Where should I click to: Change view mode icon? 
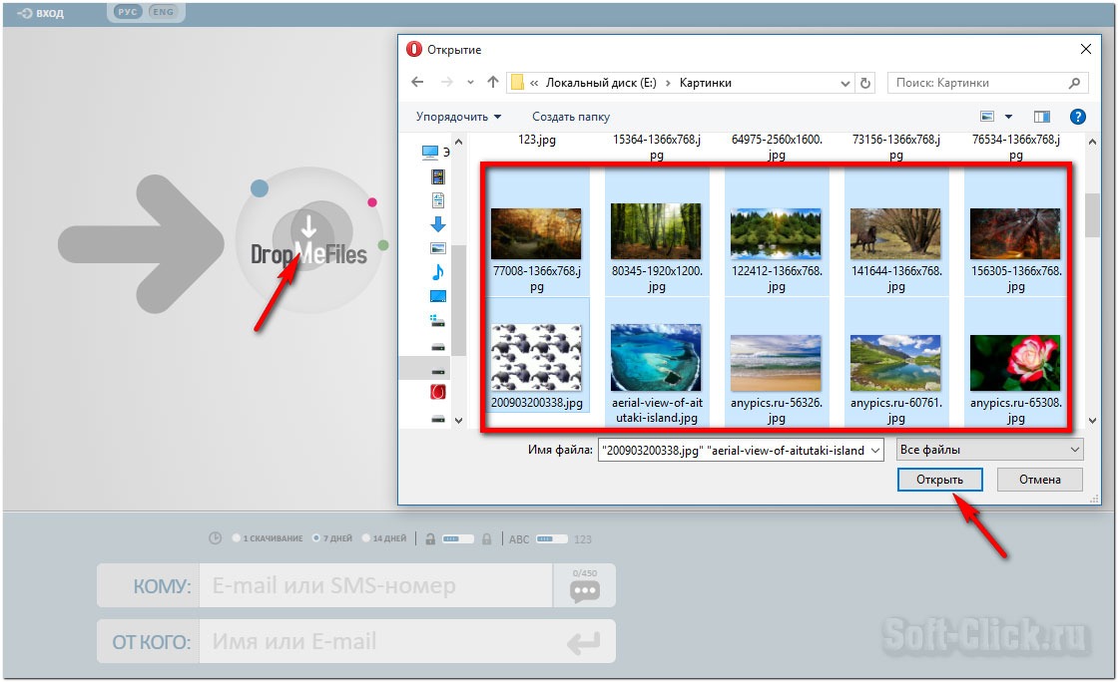(x=987, y=116)
